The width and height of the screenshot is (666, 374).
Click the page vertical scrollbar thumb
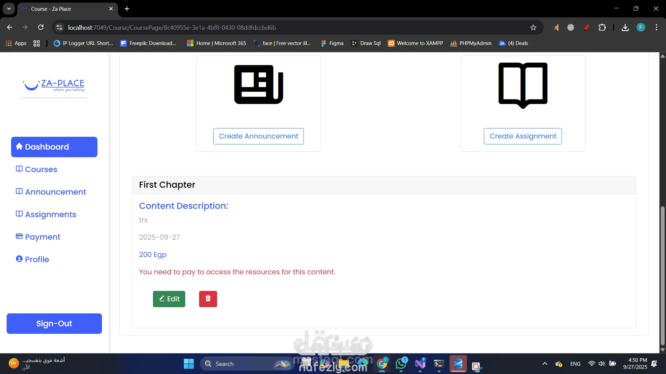[663, 275]
